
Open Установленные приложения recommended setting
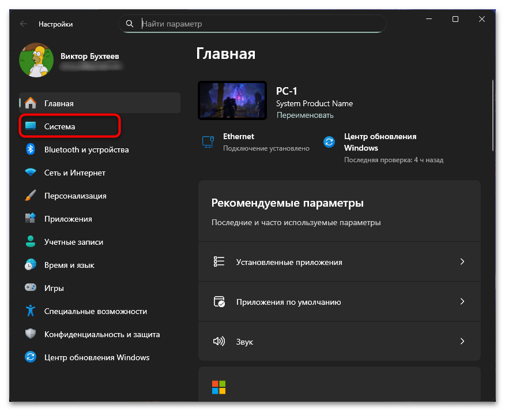coord(340,261)
